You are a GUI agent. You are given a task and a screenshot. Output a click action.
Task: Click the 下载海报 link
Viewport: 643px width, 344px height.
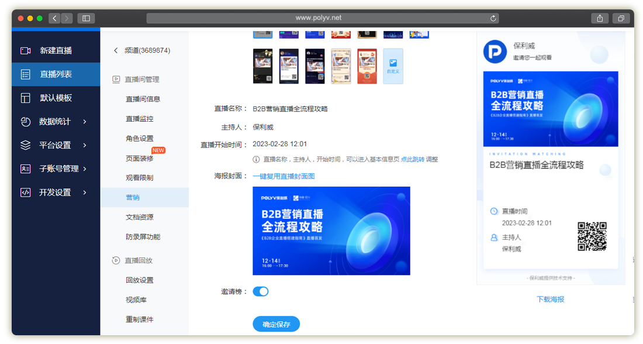(551, 299)
